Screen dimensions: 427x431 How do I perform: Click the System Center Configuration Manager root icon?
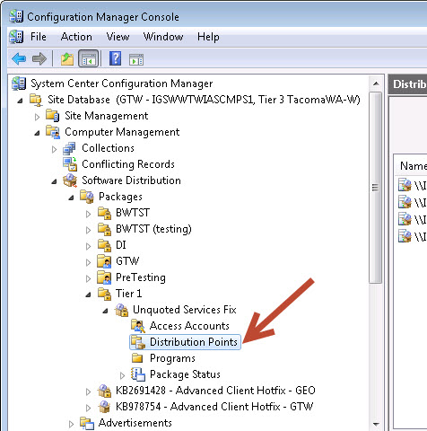point(19,84)
